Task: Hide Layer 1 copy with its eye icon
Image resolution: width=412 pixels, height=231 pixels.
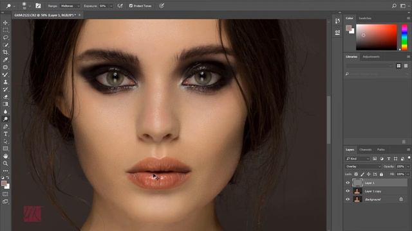Action: coord(348,191)
